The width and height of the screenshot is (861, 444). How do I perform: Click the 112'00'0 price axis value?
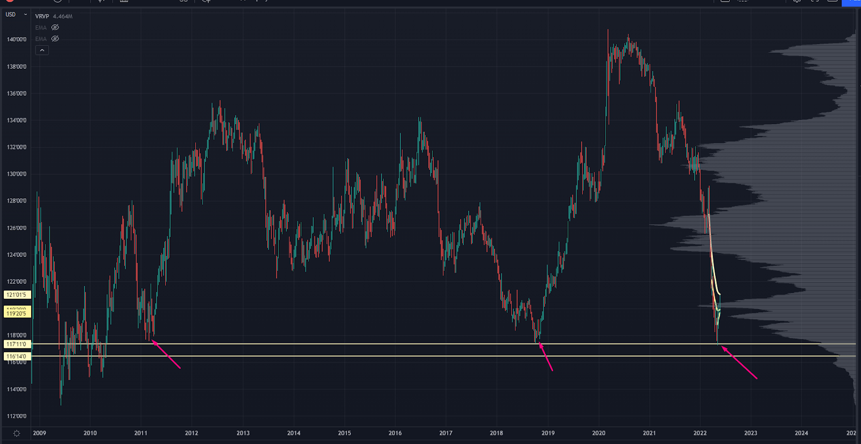tap(16, 416)
